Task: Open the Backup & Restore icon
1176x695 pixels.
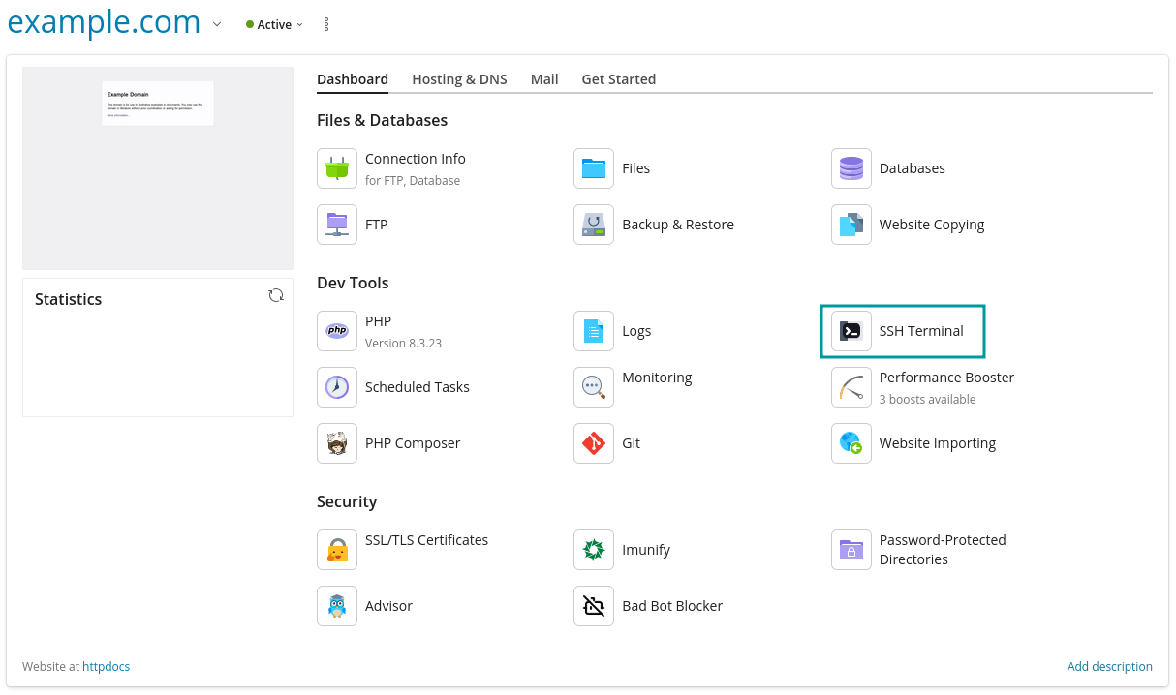Action: pyautogui.click(x=594, y=225)
